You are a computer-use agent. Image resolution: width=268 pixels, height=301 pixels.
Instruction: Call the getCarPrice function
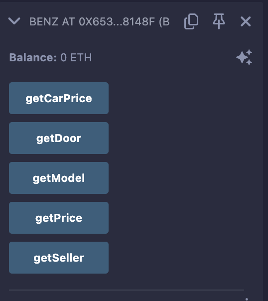[59, 98]
